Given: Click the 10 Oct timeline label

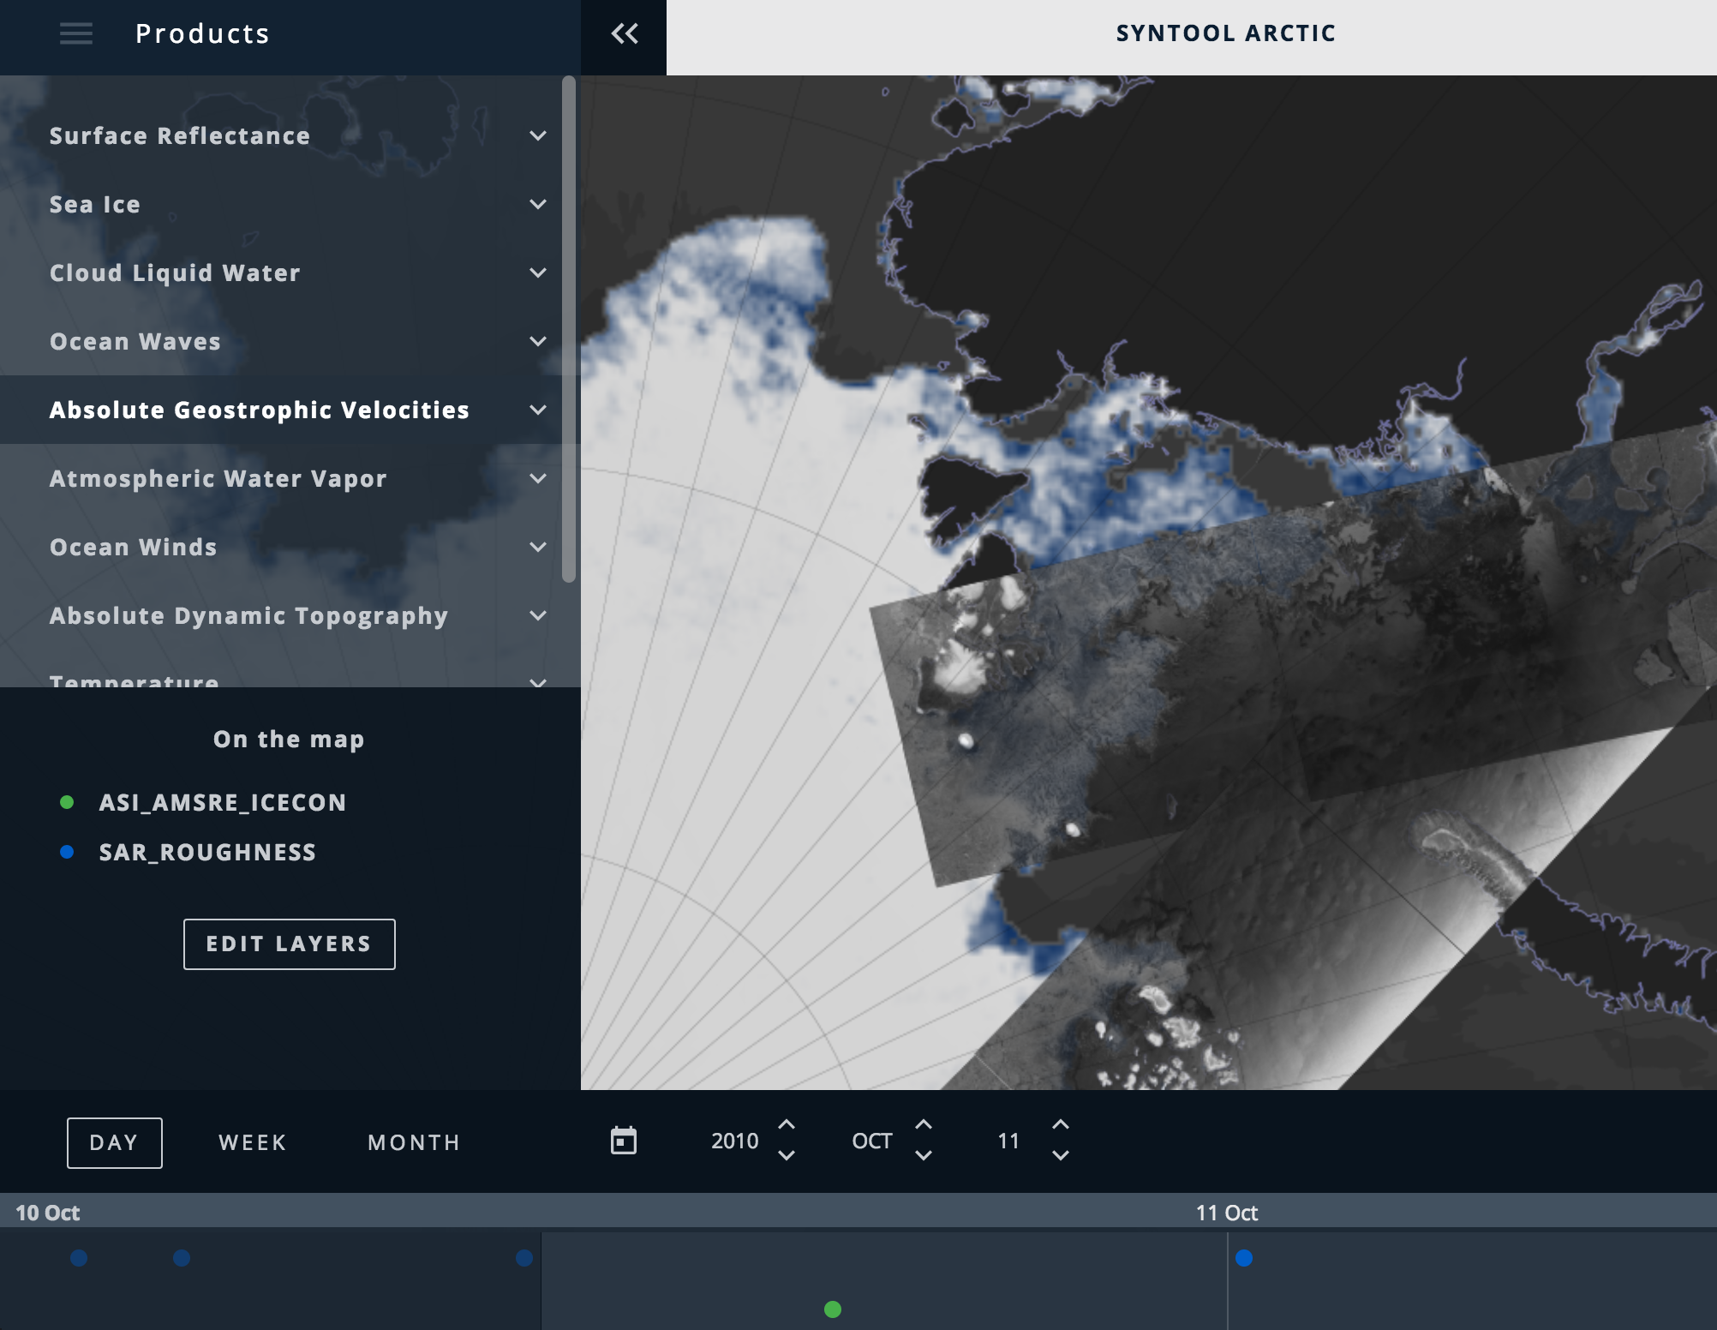Looking at the screenshot, I should point(48,1213).
